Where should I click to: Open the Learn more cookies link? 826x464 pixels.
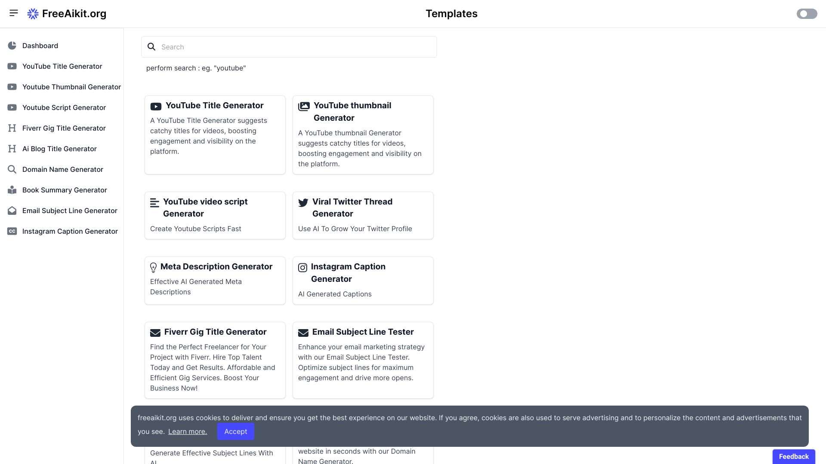click(187, 431)
